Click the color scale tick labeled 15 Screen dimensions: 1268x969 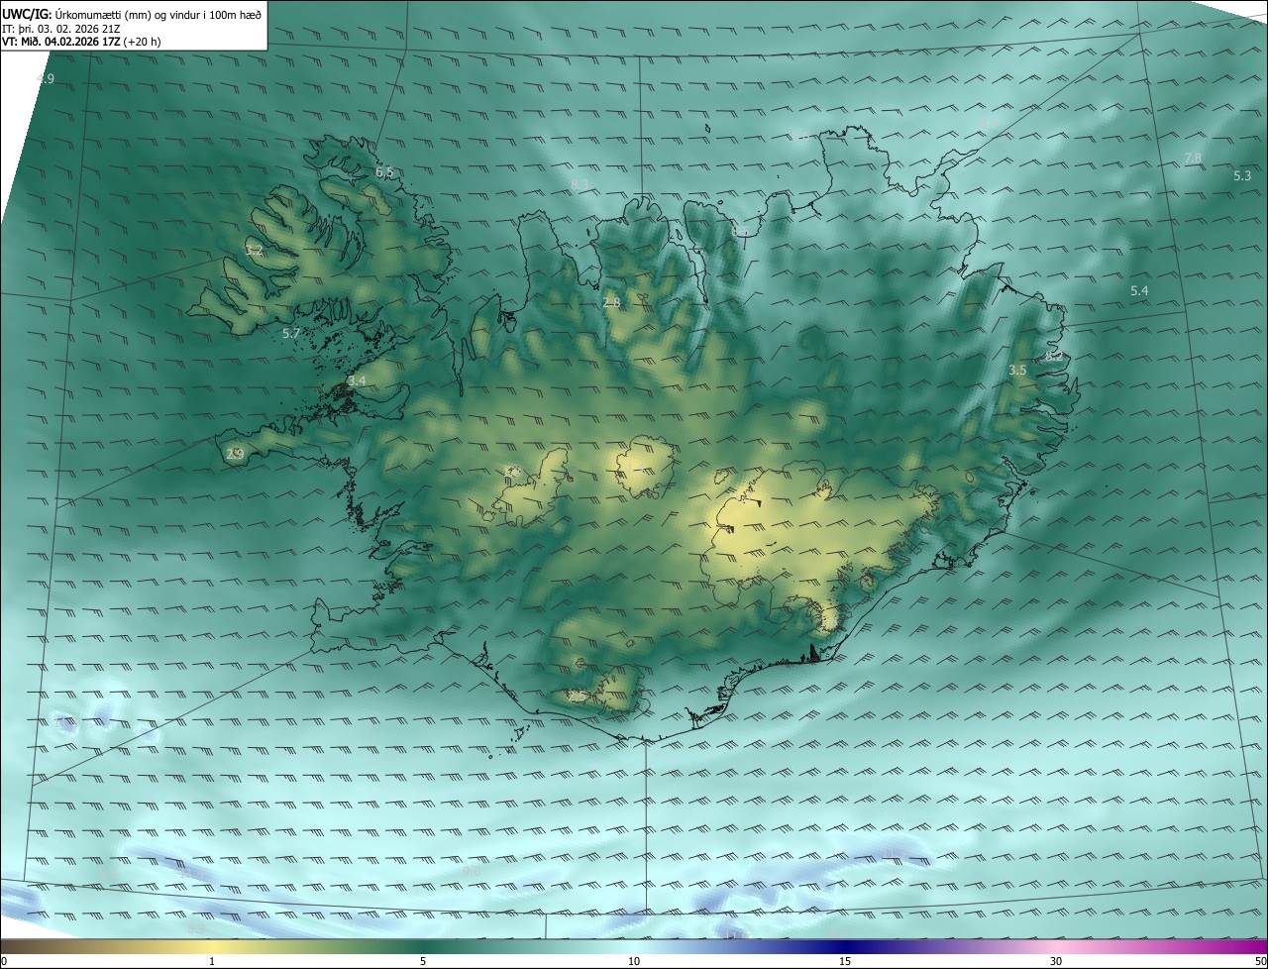(845, 961)
